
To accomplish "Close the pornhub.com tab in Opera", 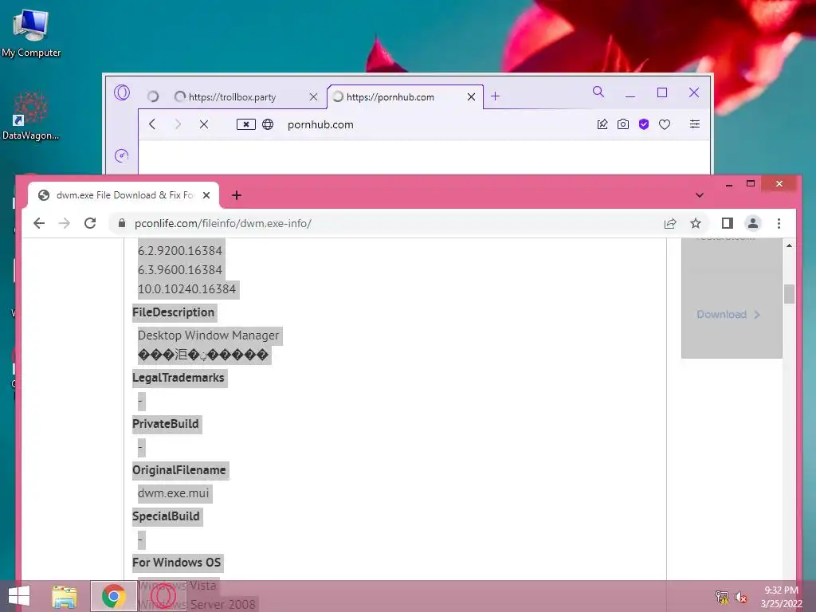I will (471, 96).
